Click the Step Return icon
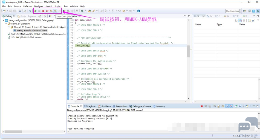The height and width of the screenshot is (140, 260). tap(59, 11)
